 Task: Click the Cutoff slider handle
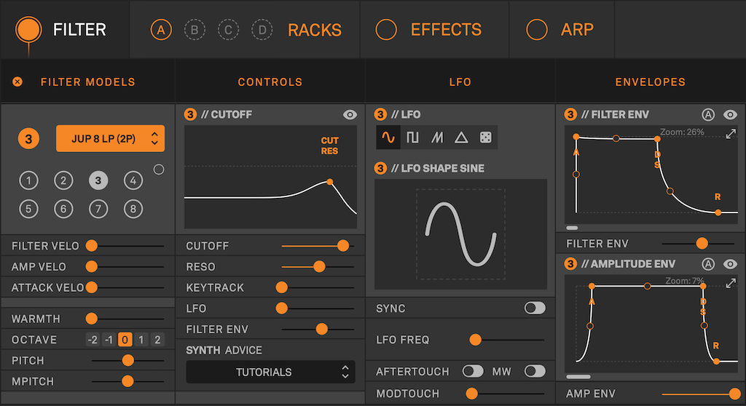click(343, 246)
